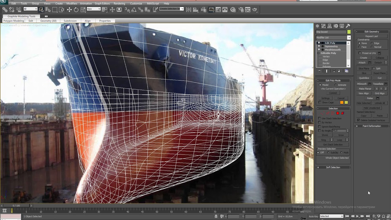Activate Select and Scale tool
Viewport: 391px width, 220px height.
click(x=83, y=10)
